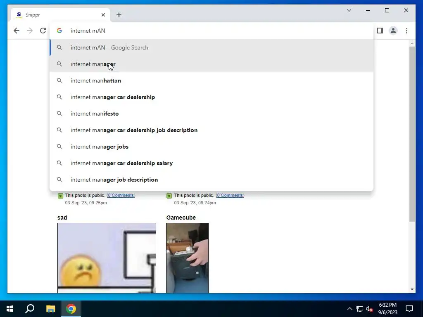Open '0 Comments' link dated 09.25pm

click(121, 195)
